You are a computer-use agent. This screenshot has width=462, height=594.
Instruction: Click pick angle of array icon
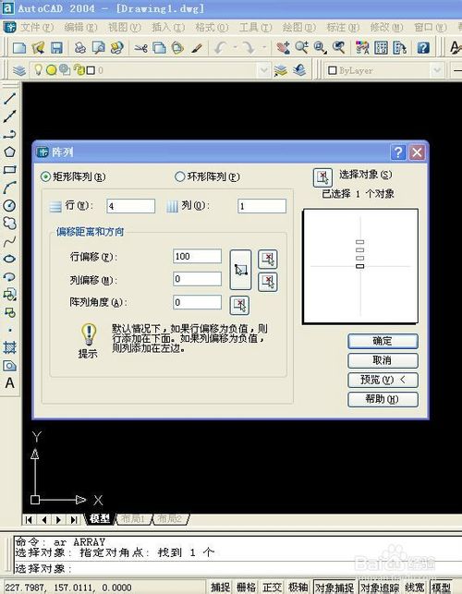click(x=239, y=305)
